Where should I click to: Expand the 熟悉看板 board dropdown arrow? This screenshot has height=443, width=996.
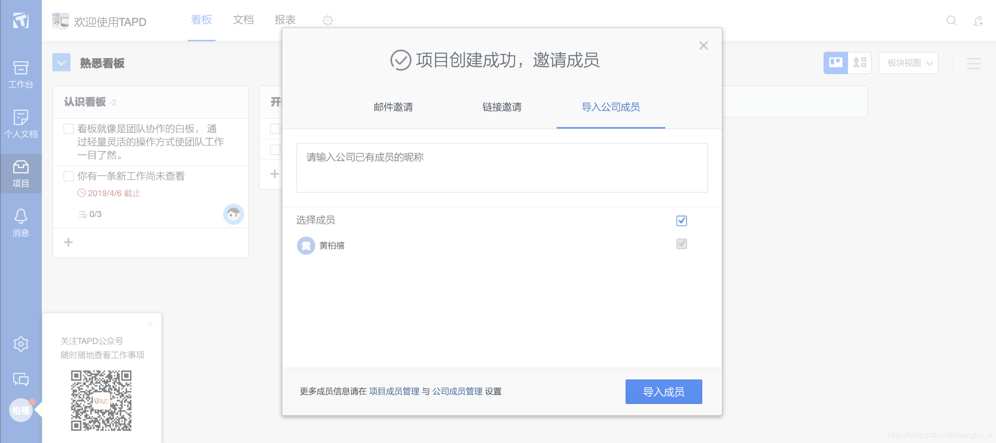point(61,62)
